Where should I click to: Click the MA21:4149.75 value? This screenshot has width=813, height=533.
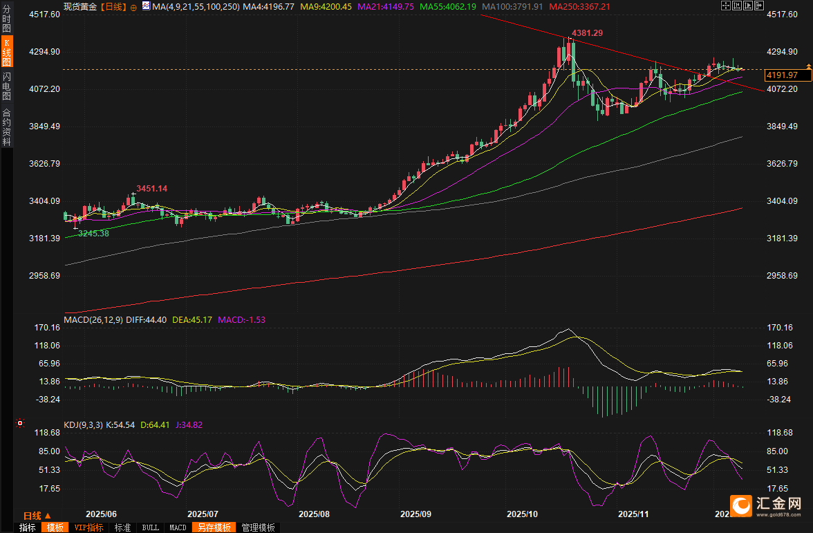coord(386,7)
